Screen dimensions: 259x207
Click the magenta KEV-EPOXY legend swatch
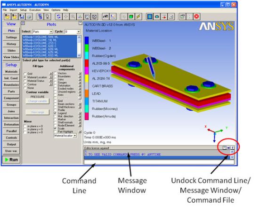point(87,71)
